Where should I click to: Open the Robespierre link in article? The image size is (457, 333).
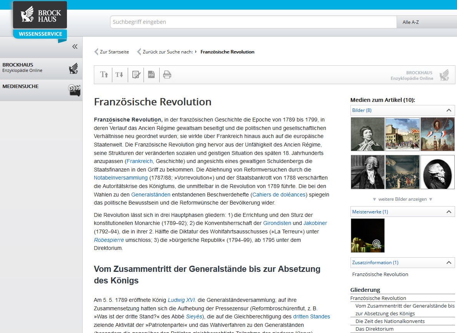tap(109, 240)
